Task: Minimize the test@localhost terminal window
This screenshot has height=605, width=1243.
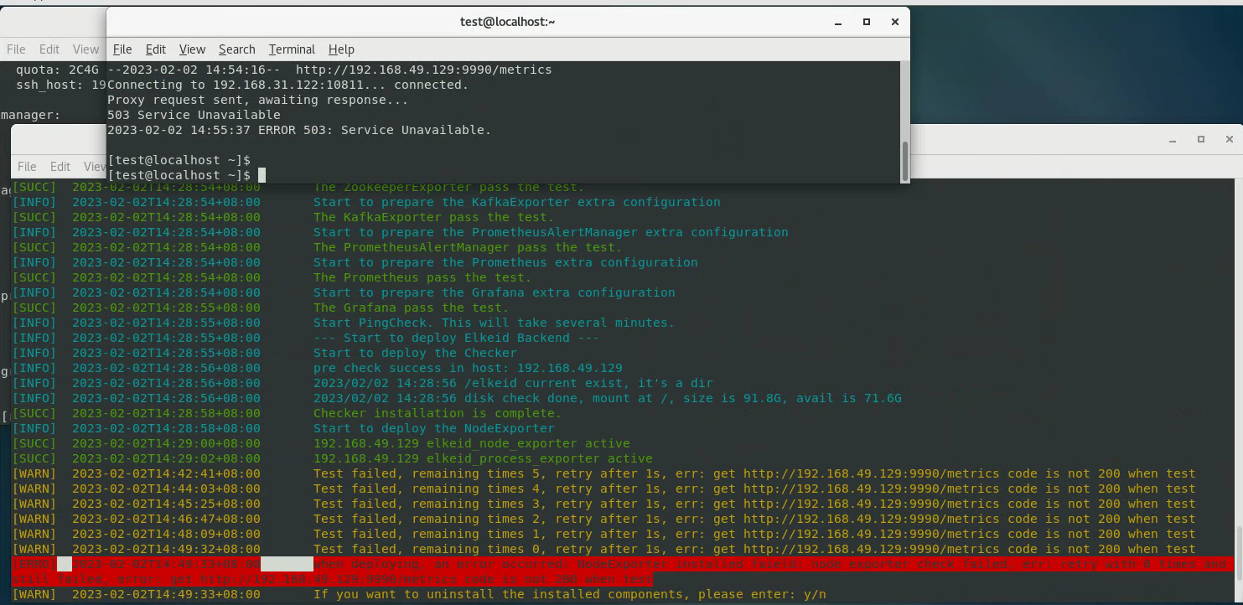Action: 836,23
